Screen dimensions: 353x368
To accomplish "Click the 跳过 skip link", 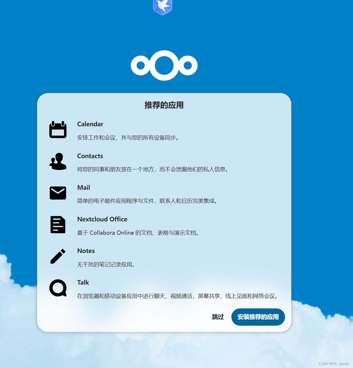I will (x=218, y=317).
